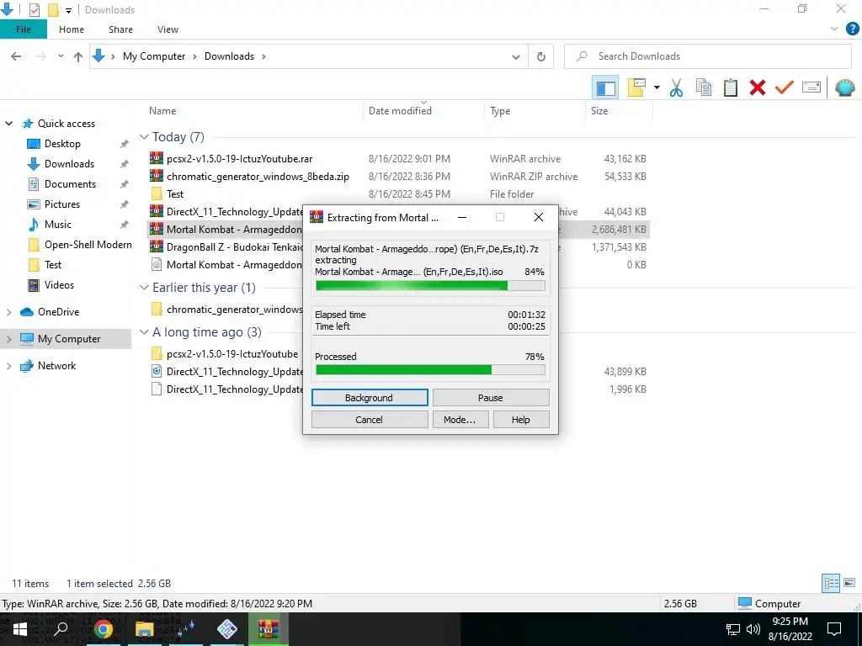Switch to Large icons view in status bar
The height and width of the screenshot is (646, 862).
pos(849,584)
